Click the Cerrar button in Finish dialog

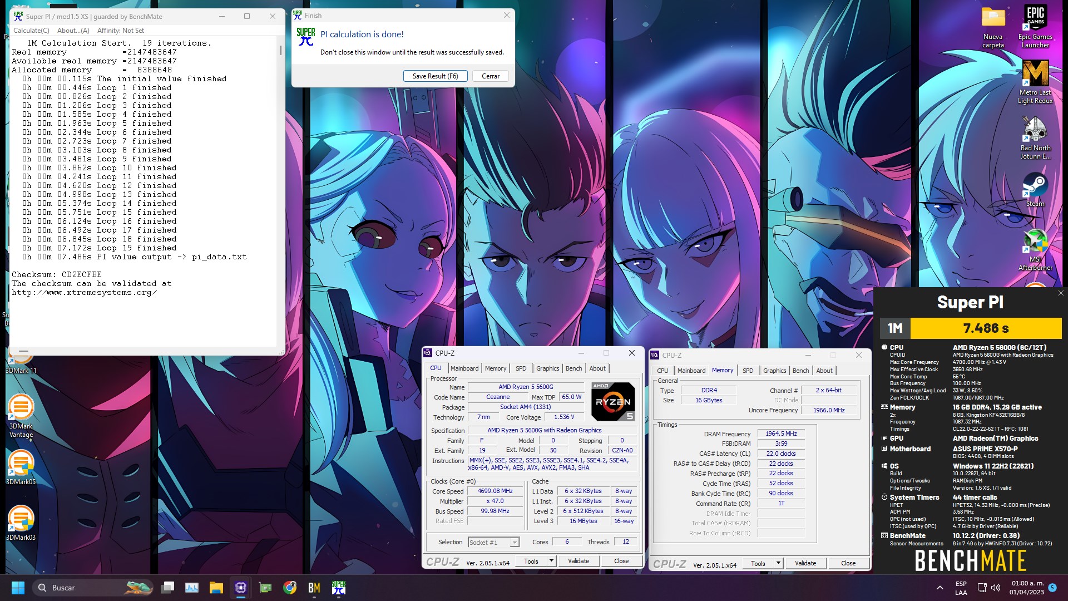(491, 76)
